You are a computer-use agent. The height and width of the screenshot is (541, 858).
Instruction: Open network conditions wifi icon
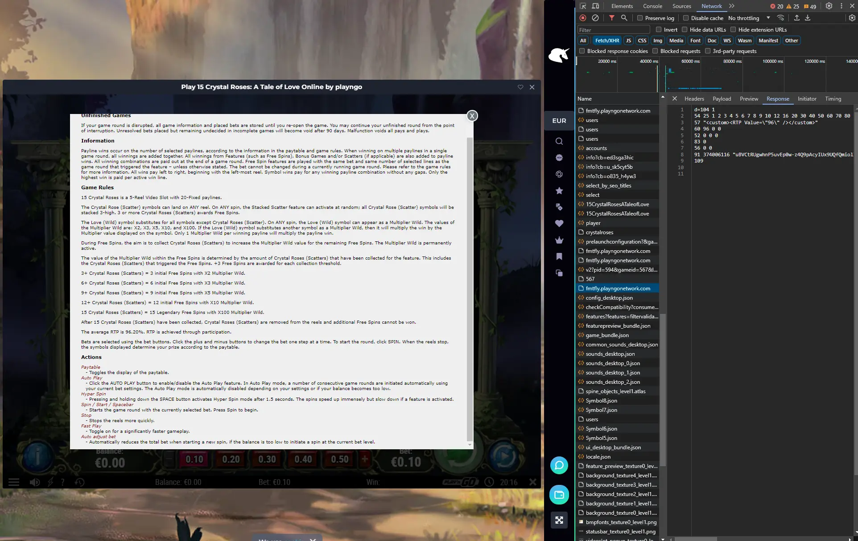(x=780, y=18)
